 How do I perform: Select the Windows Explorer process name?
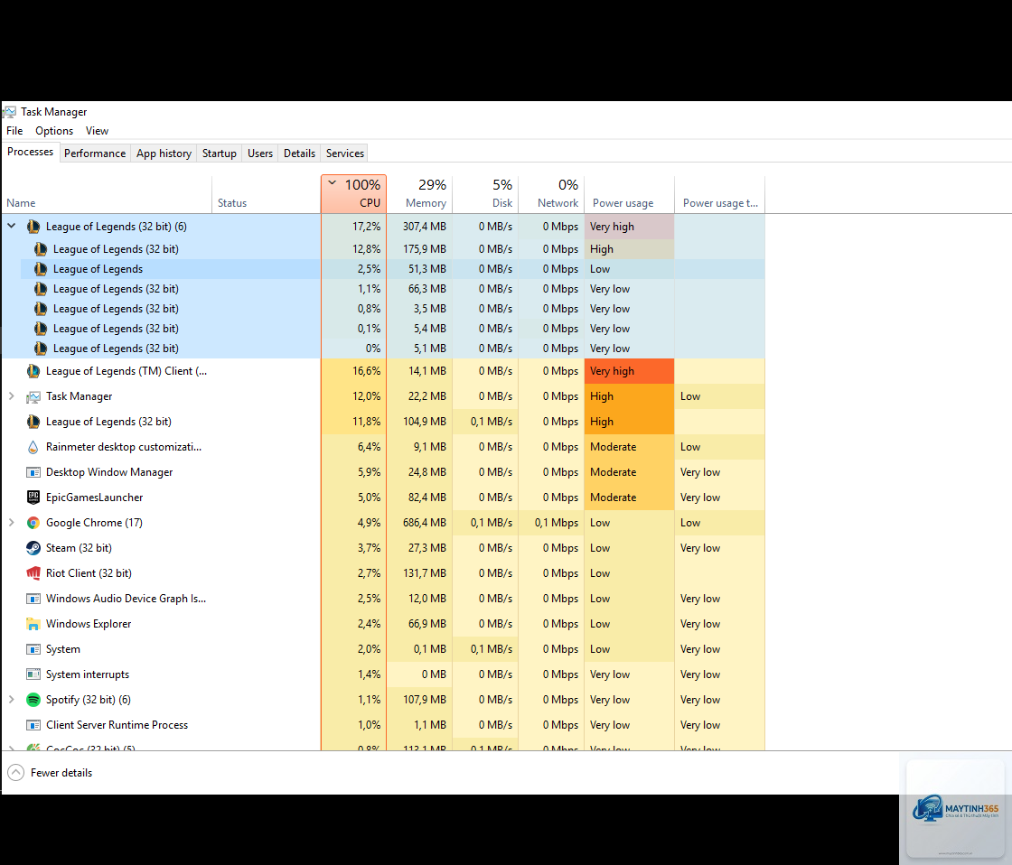[x=89, y=624]
